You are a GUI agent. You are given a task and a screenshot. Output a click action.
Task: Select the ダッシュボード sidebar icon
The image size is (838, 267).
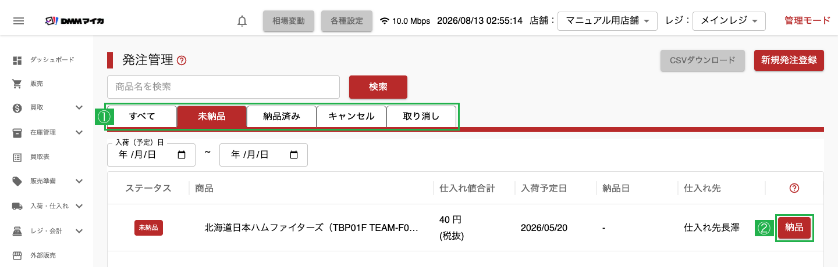point(17,60)
